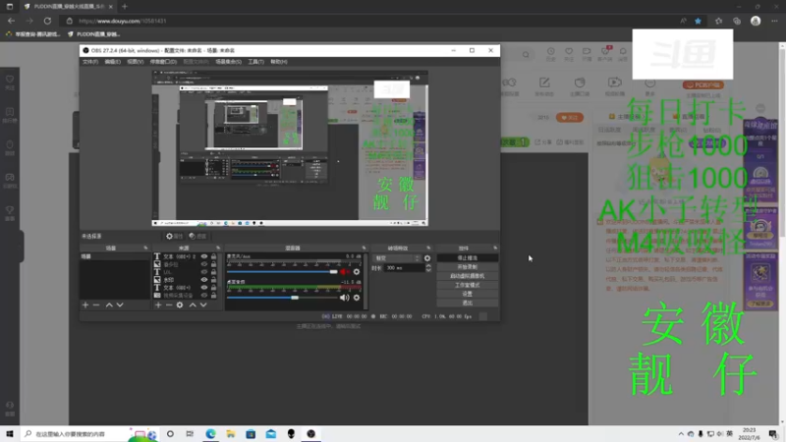Viewport: 786px width, 442px height.
Task: Select the scene item in scenes list
Action: tap(115, 256)
